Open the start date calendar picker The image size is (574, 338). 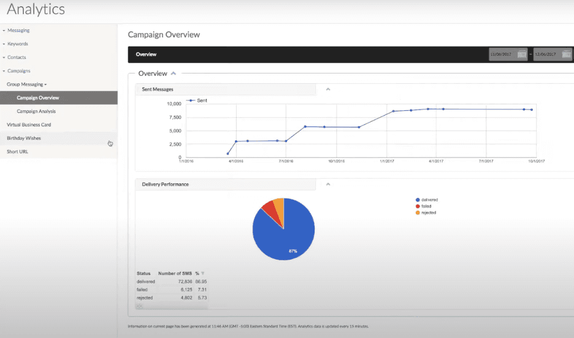pyautogui.click(x=522, y=54)
